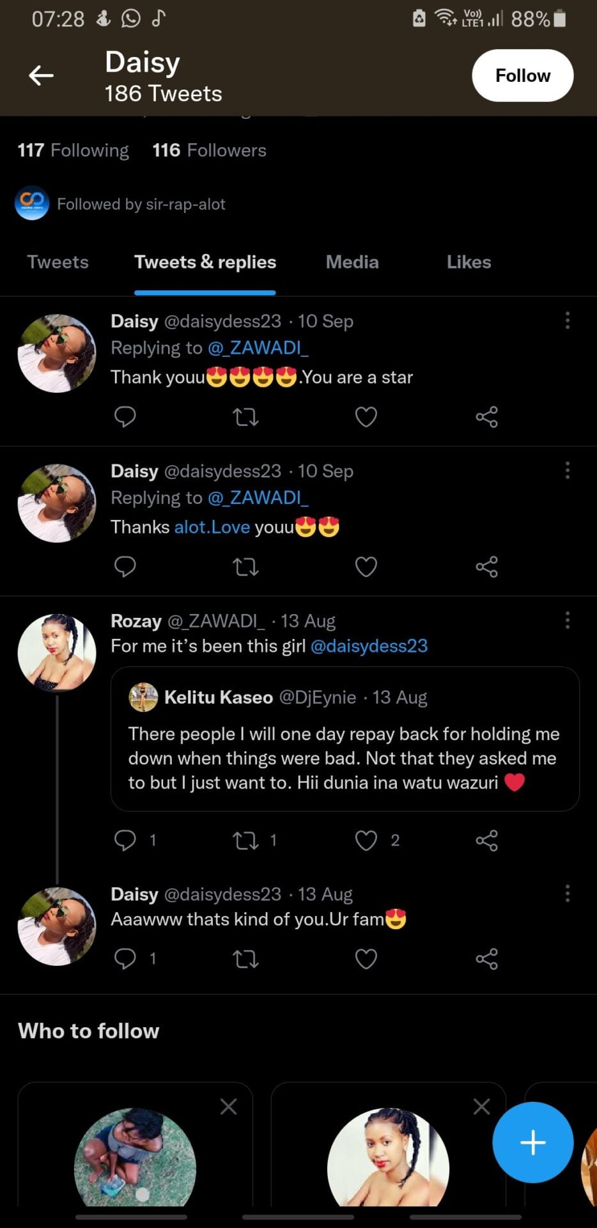Share Rozay's tweet about this girl
This screenshot has height=1228, width=597.
487,840
